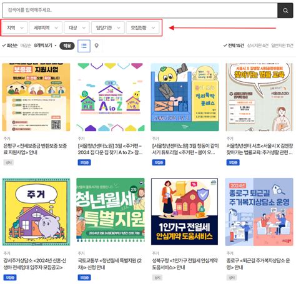Open 서울청년센터노원 집 찾기 A to Z title
The image size is (296, 284).
point(110,149)
